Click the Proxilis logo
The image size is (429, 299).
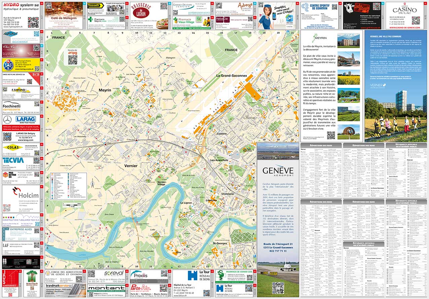pyautogui.click(x=138, y=275)
